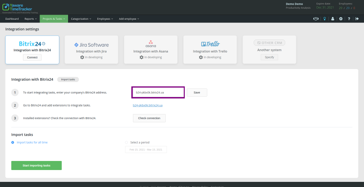Expand the Categorization menu
The height and width of the screenshot is (187, 364).
(x=81, y=19)
